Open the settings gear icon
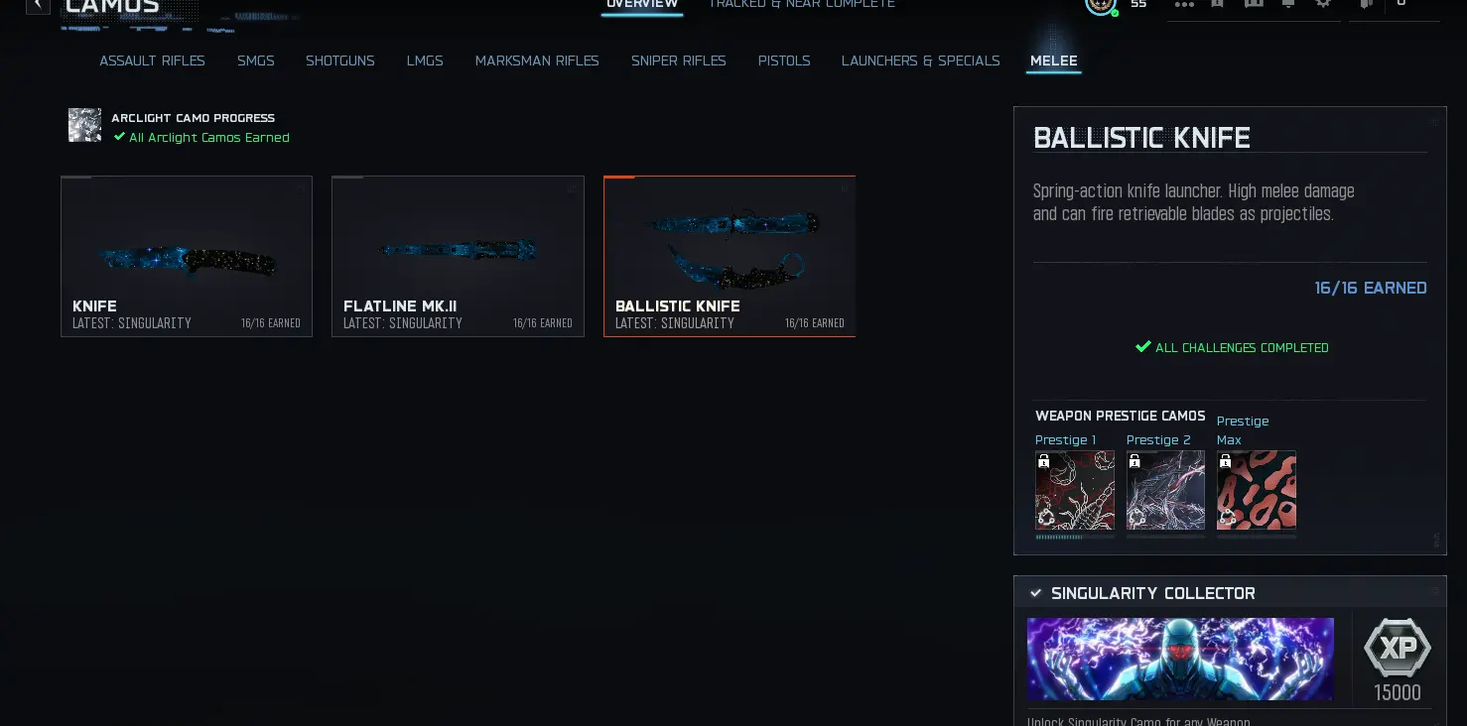 (1323, 4)
